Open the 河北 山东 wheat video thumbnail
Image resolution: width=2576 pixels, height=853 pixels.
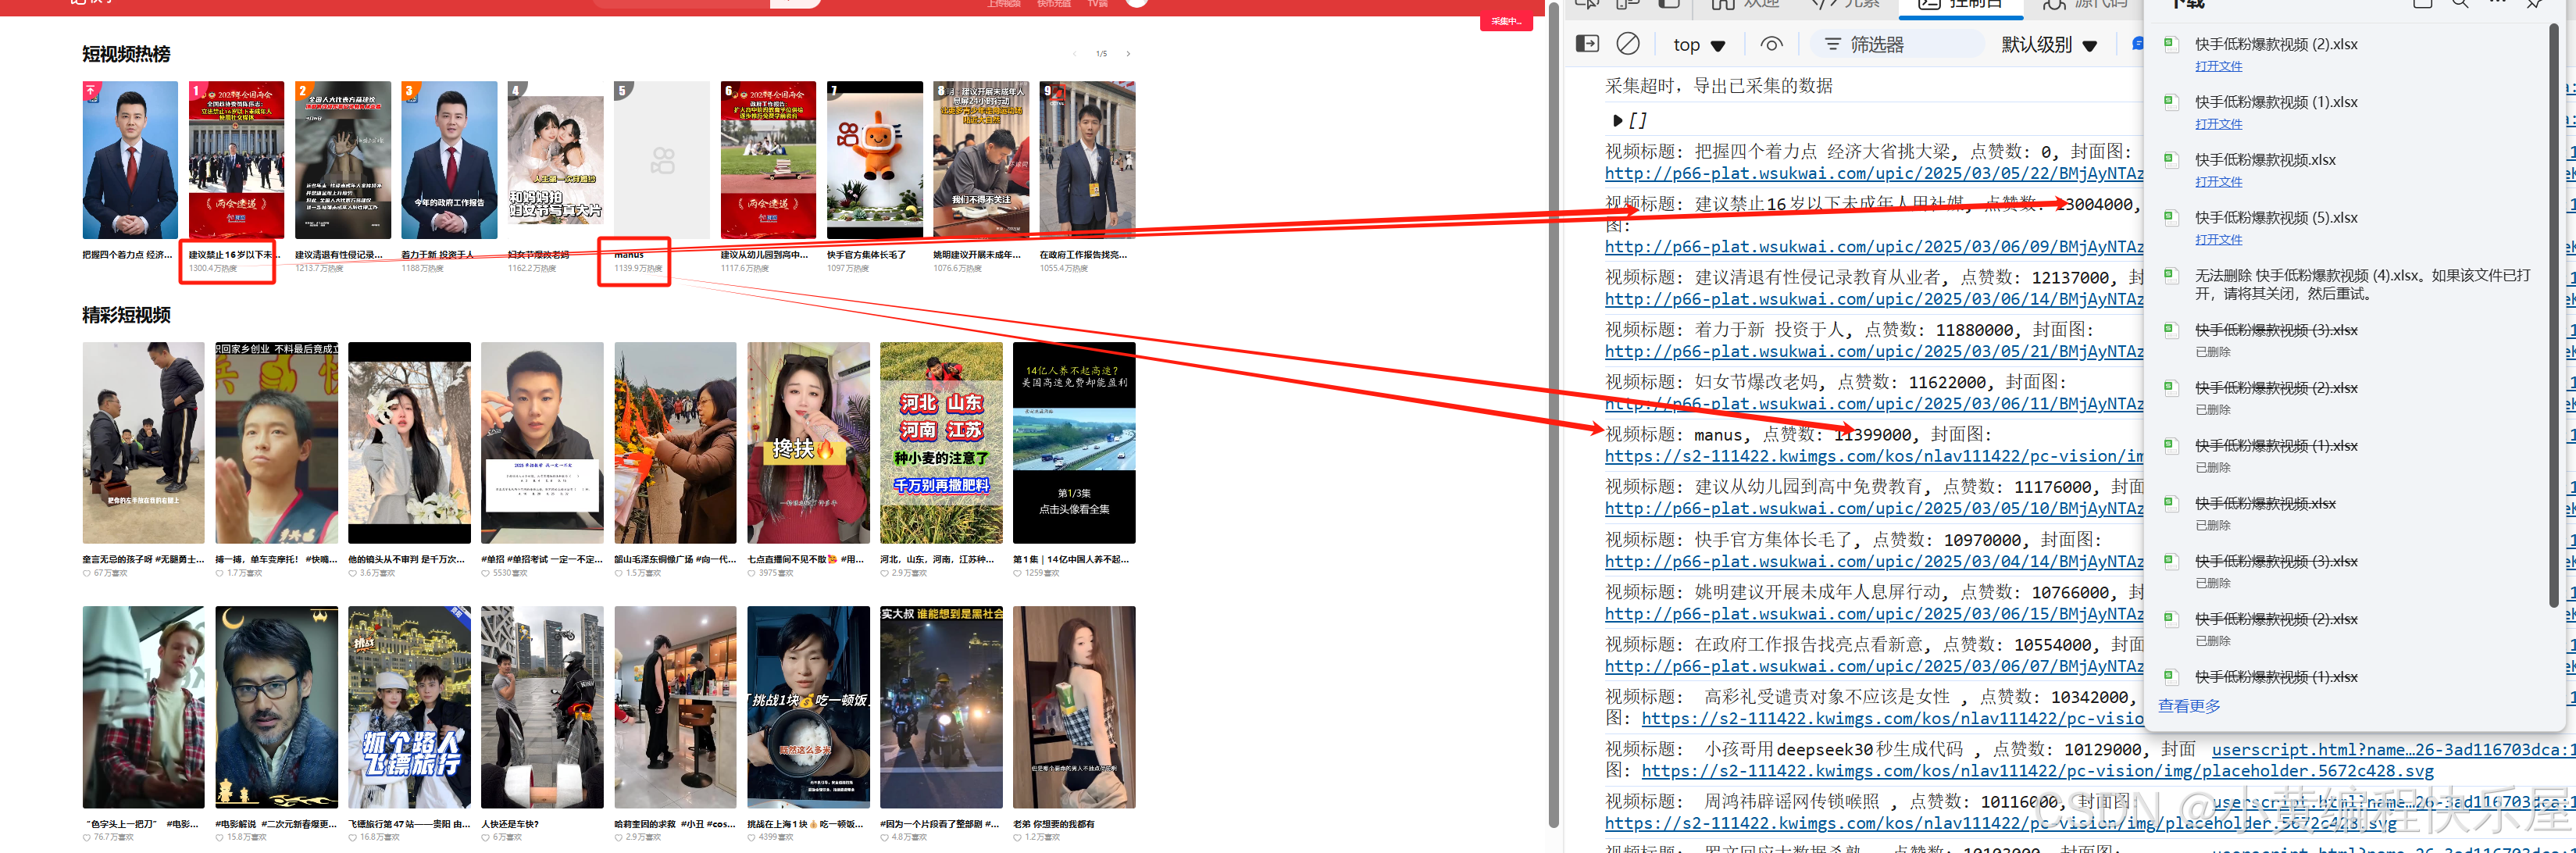coord(941,443)
